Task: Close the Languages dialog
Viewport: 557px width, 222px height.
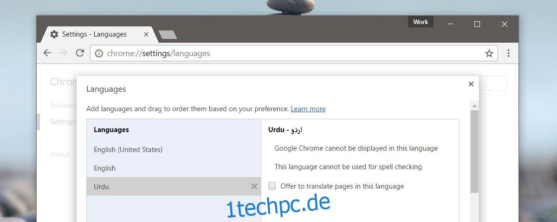Action: 471,84
